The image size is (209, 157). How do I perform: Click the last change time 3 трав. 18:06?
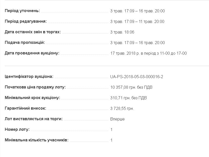click(122, 32)
